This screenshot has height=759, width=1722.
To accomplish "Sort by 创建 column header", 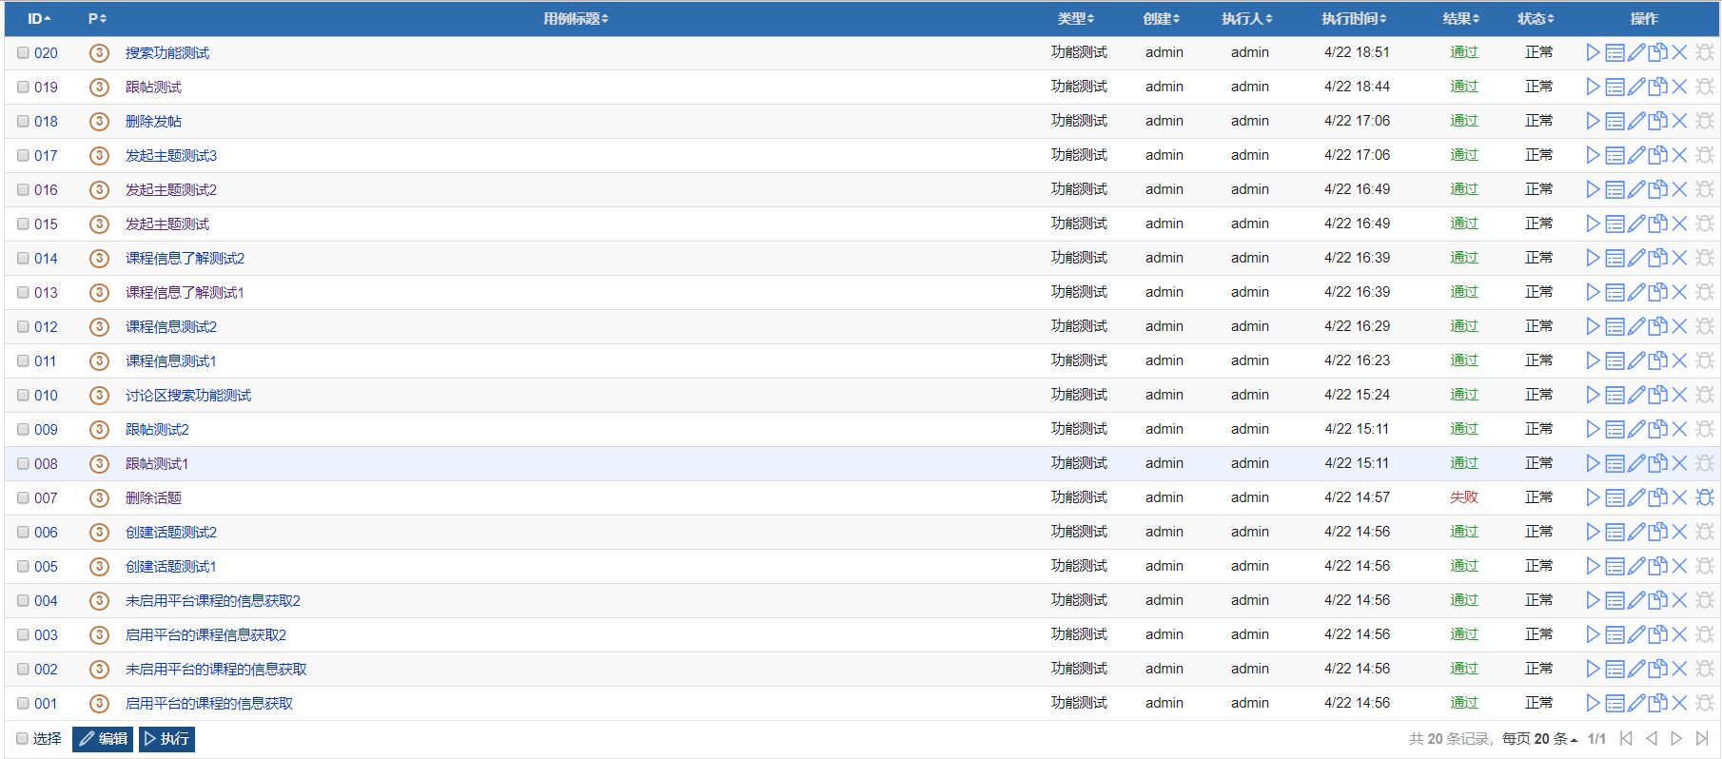I will coord(1162,19).
